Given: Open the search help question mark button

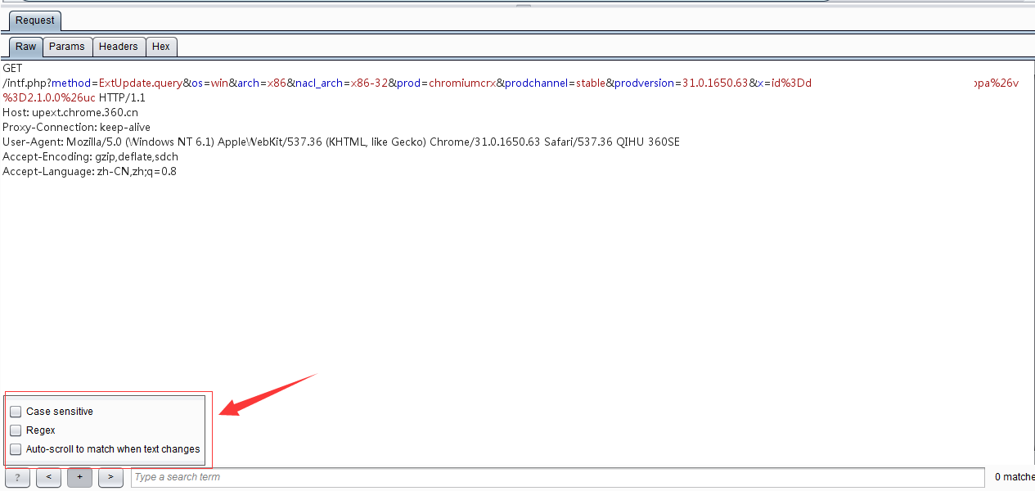Looking at the screenshot, I should click(17, 477).
